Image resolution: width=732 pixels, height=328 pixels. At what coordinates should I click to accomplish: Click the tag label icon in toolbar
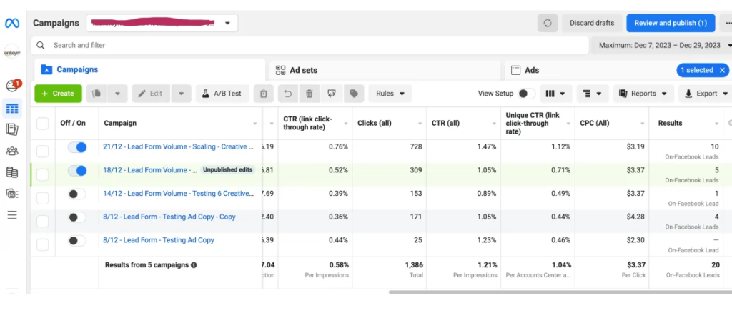click(352, 94)
